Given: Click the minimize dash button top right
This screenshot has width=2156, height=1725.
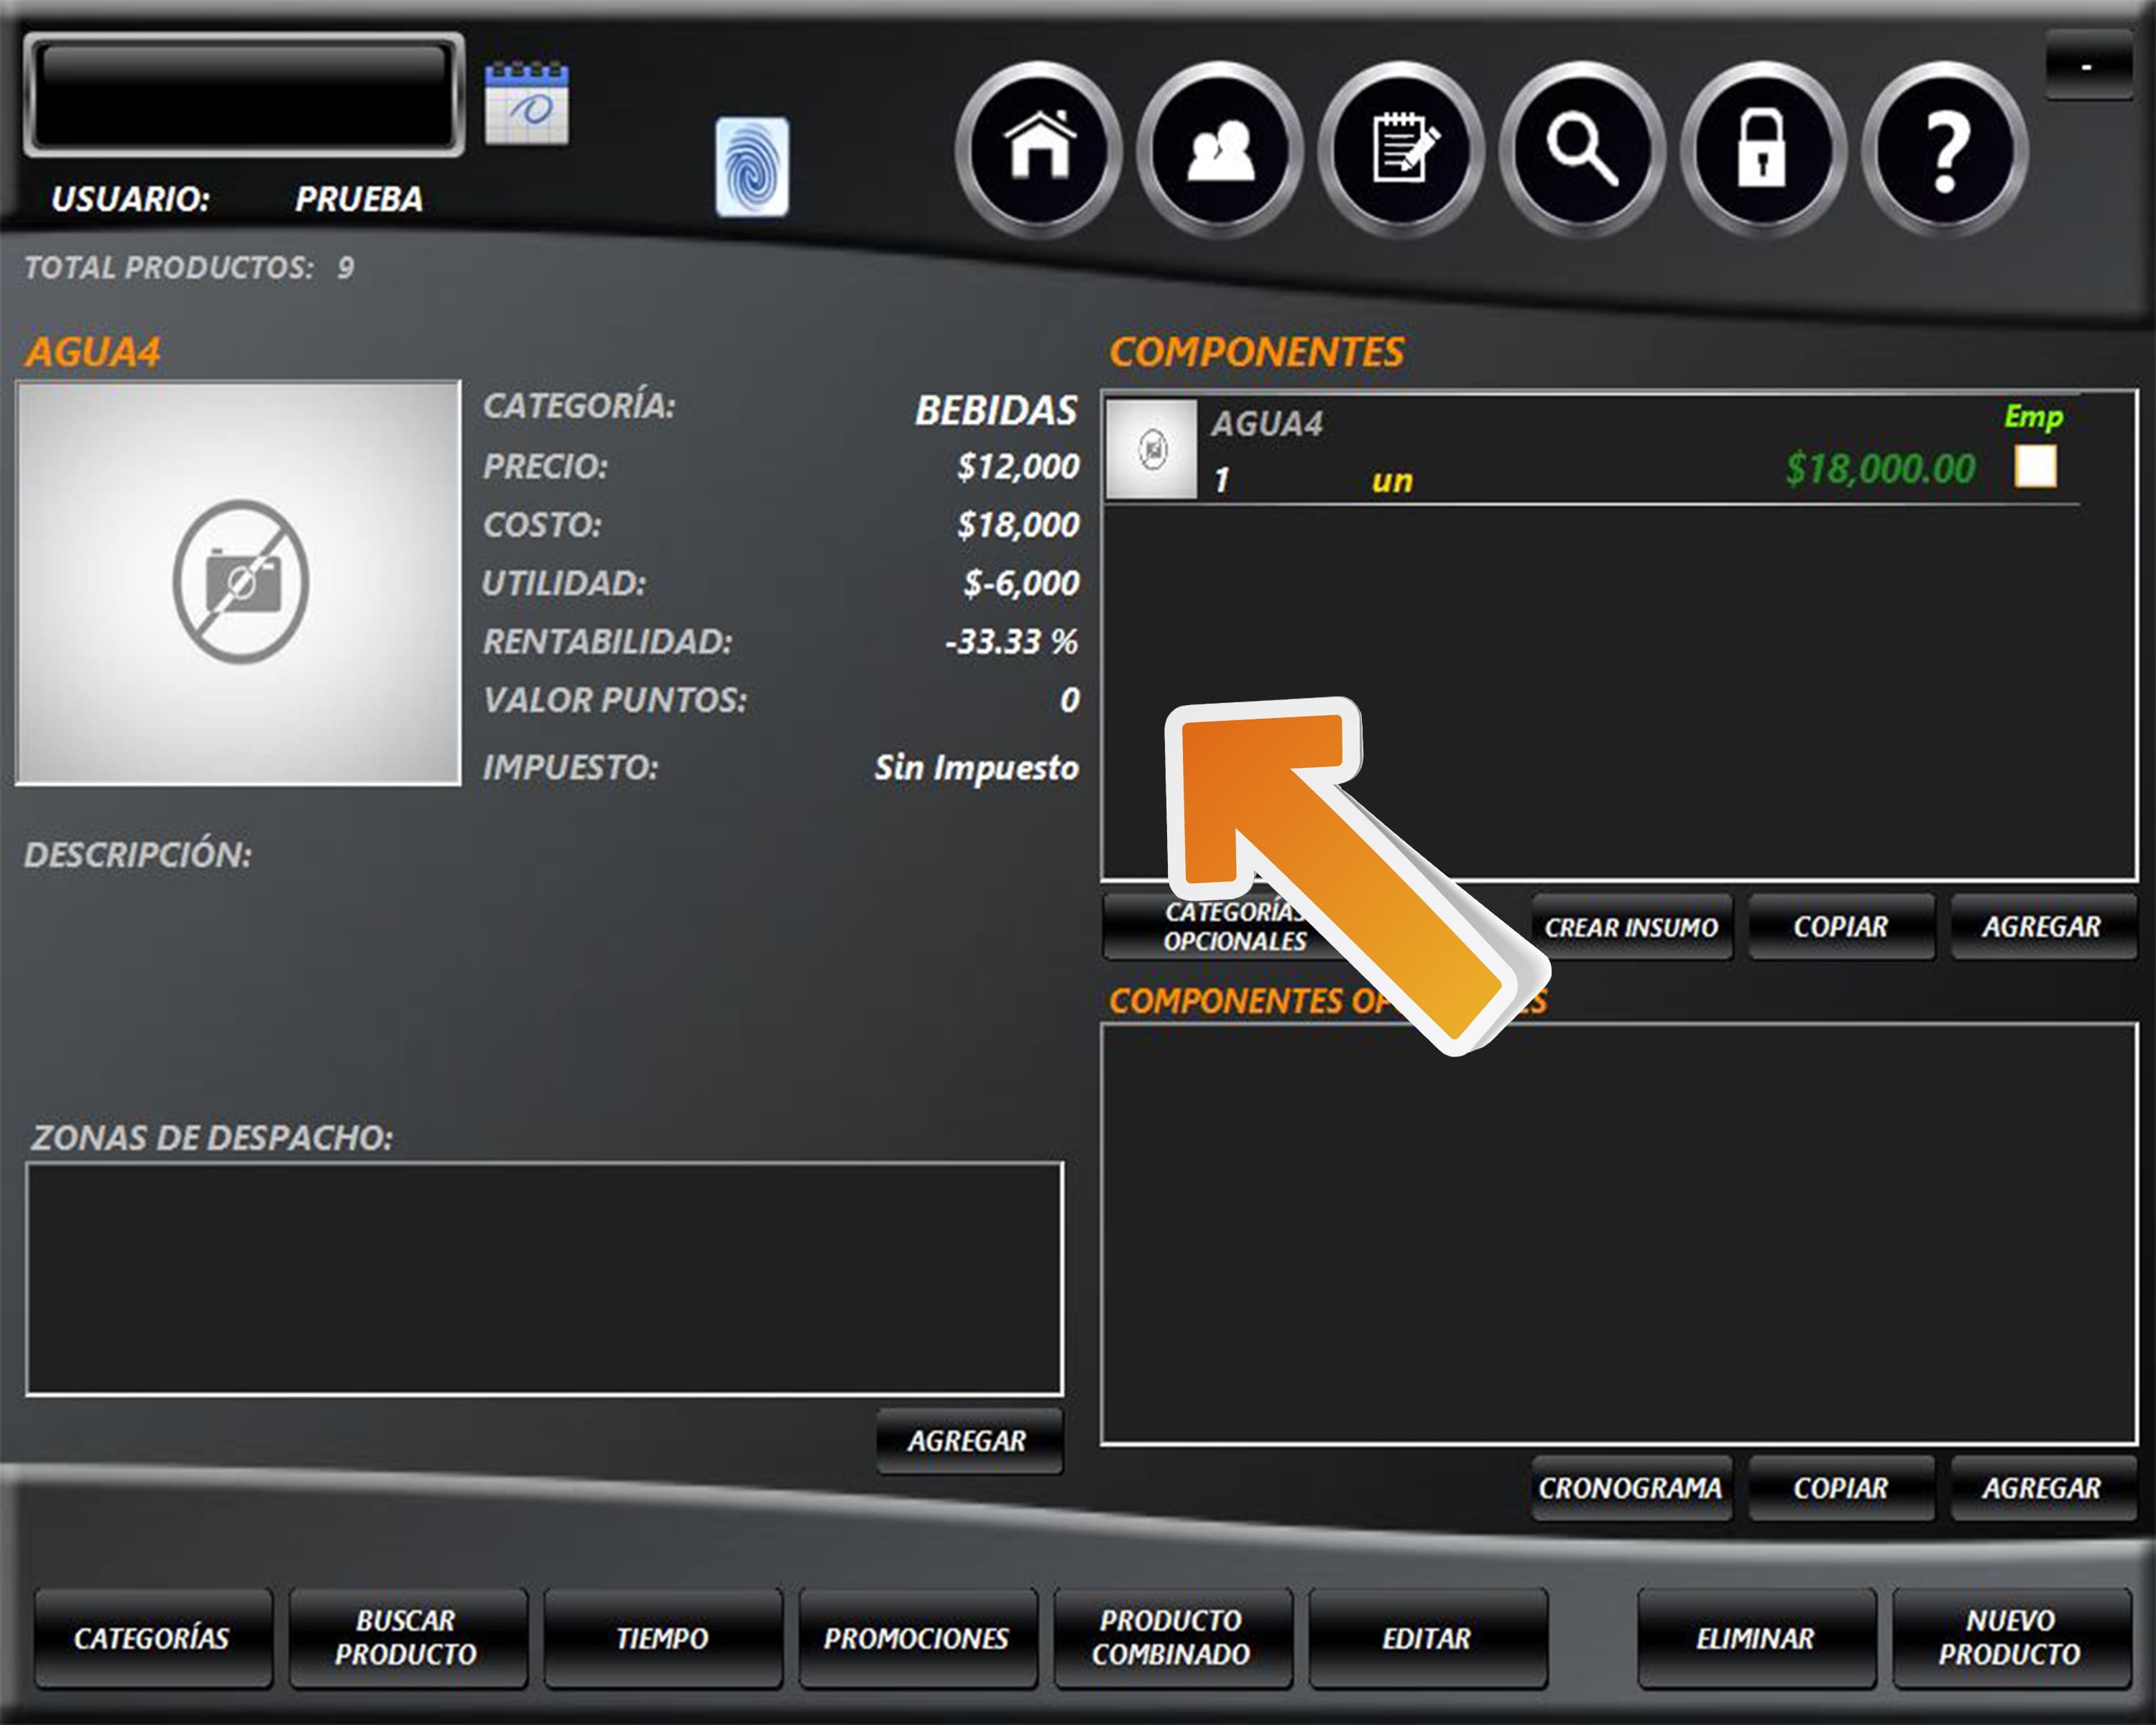Looking at the screenshot, I should click(2086, 66).
